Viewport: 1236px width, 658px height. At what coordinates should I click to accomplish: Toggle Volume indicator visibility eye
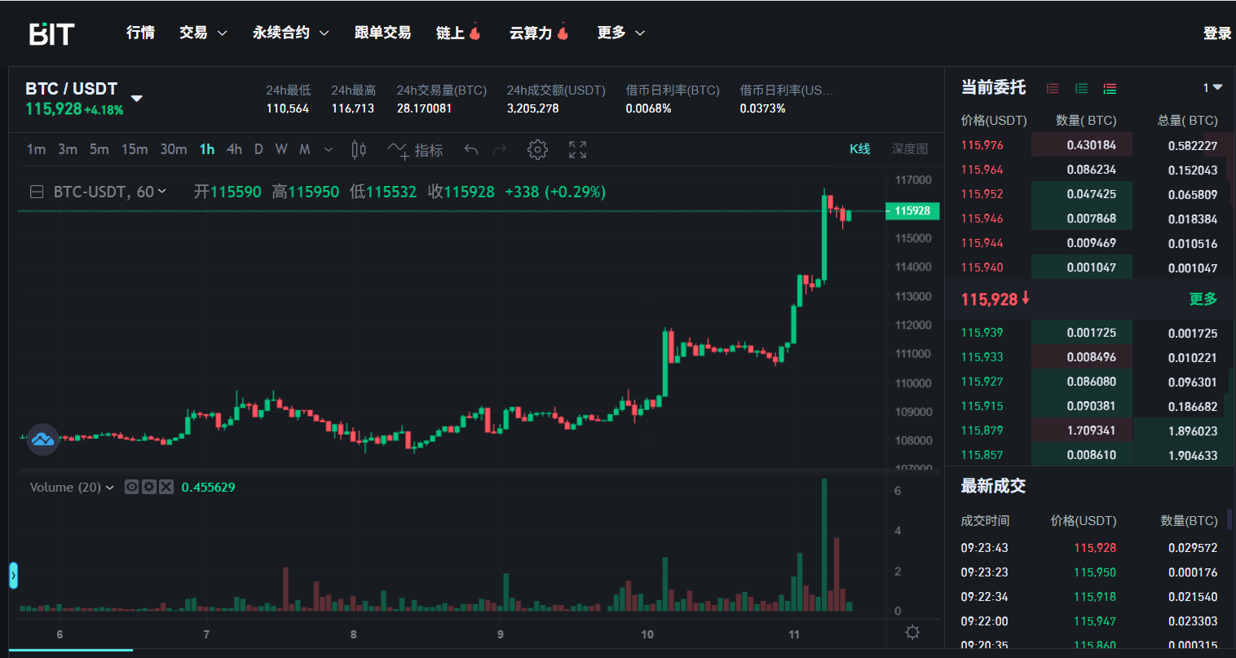[131, 487]
